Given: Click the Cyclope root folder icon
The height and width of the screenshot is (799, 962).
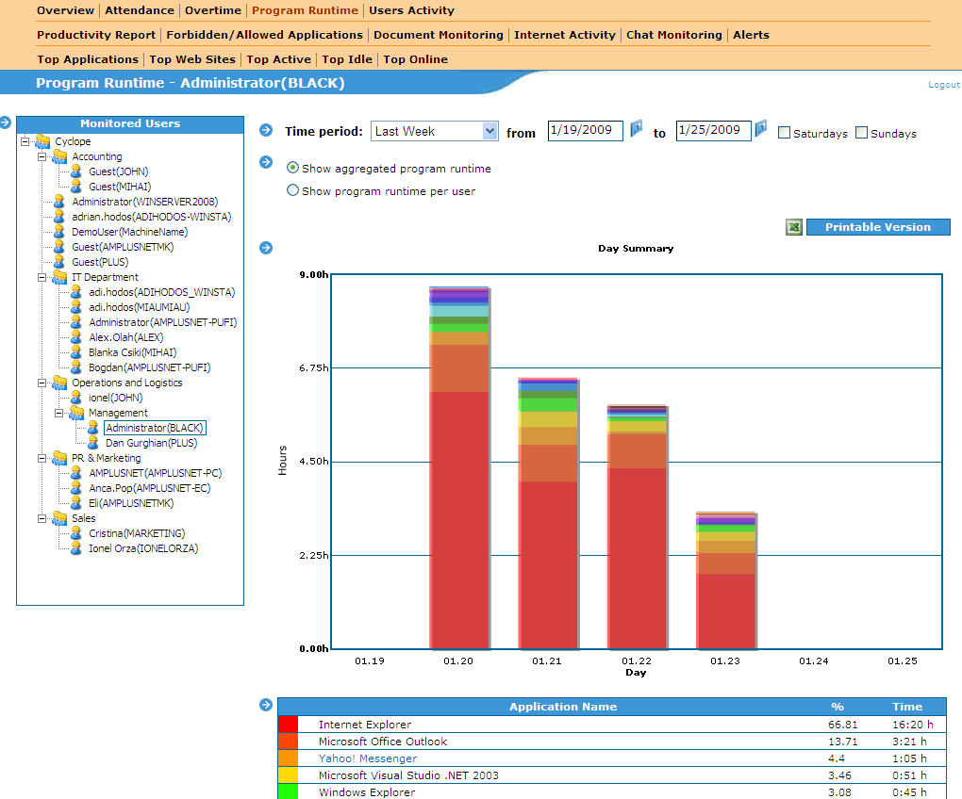Looking at the screenshot, I should click(x=43, y=141).
